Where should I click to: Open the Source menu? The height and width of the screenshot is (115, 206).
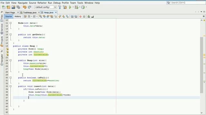[x=33, y=3]
